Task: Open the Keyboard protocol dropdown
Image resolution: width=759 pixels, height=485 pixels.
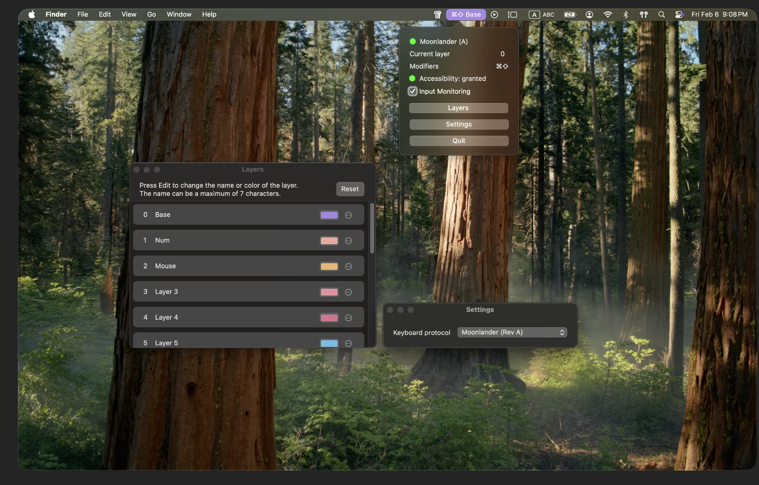Action: (512, 332)
